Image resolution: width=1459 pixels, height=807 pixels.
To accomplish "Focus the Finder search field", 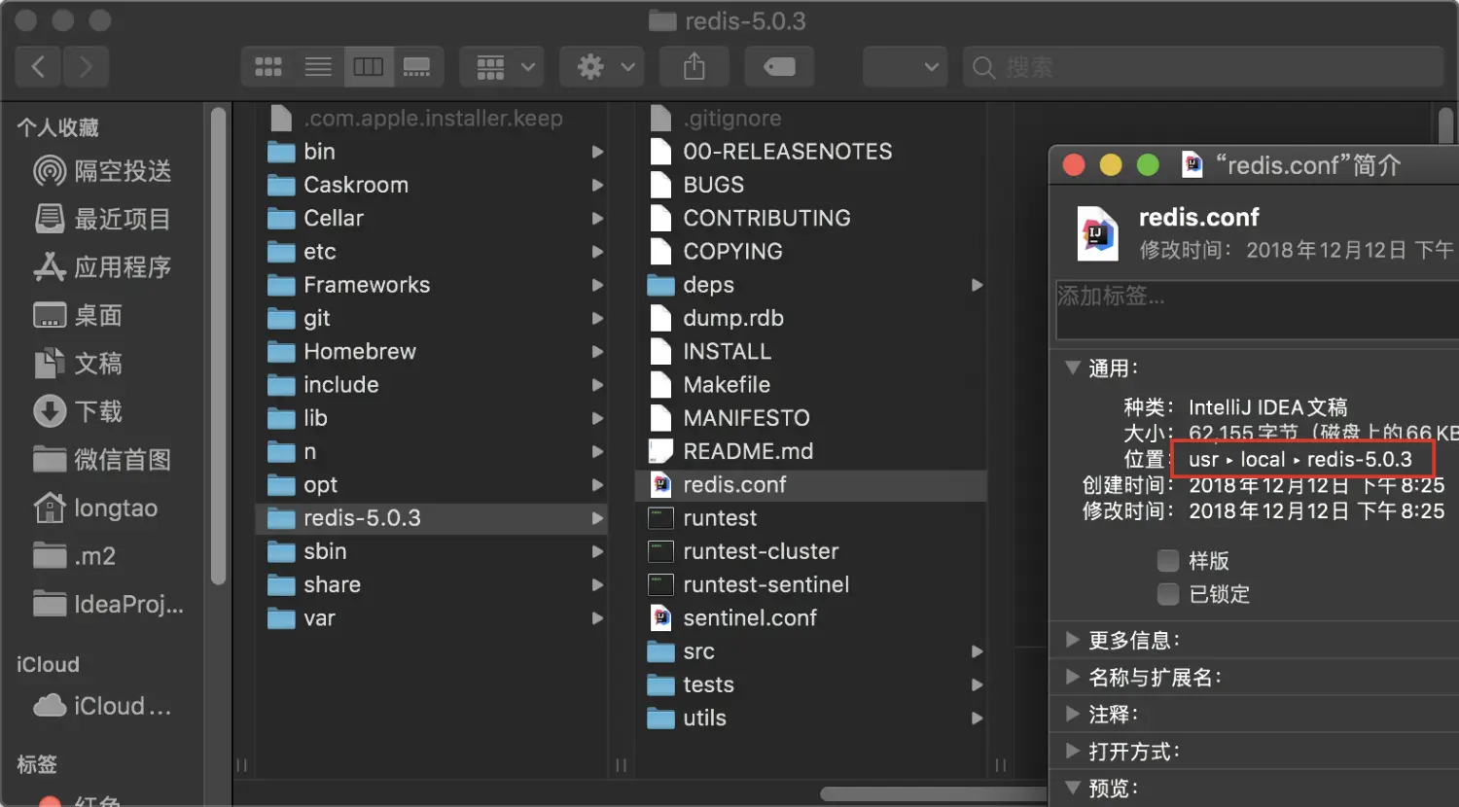I will (1203, 67).
